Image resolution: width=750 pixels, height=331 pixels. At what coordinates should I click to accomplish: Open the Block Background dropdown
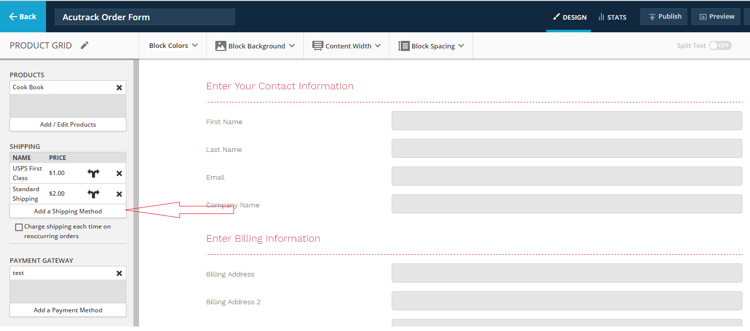[x=255, y=46]
